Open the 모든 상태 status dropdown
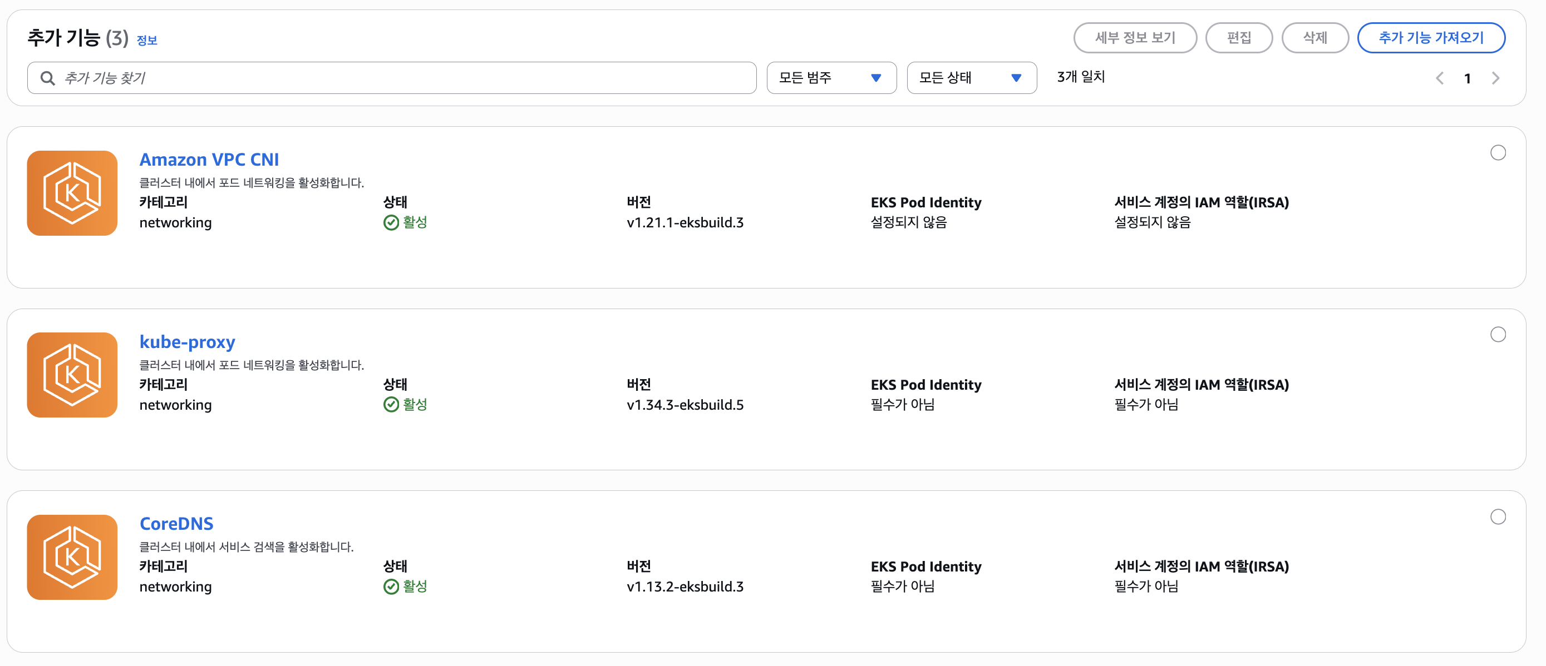 [971, 78]
